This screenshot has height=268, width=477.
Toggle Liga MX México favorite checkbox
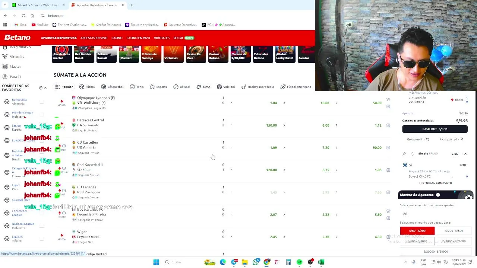(x=42, y=239)
